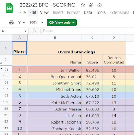The height and width of the screenshot is (135, 134).
Task: Click the score cell 52.532
Action: pyautogui.click(x=92, y=129)
